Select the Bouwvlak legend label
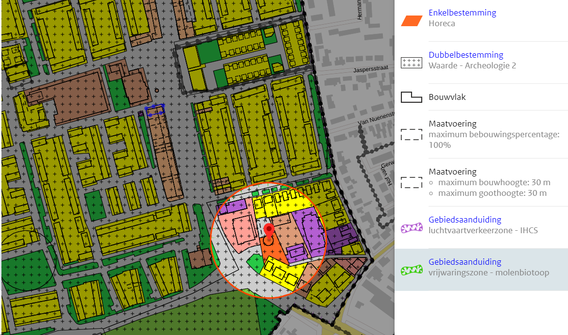Screen dimensions: 568x335 pyautogui.click(x=447, y=97)
